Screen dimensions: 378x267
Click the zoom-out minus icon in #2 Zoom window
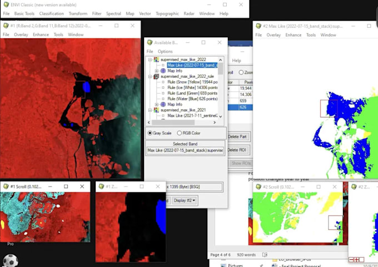[x=352, y=259]
